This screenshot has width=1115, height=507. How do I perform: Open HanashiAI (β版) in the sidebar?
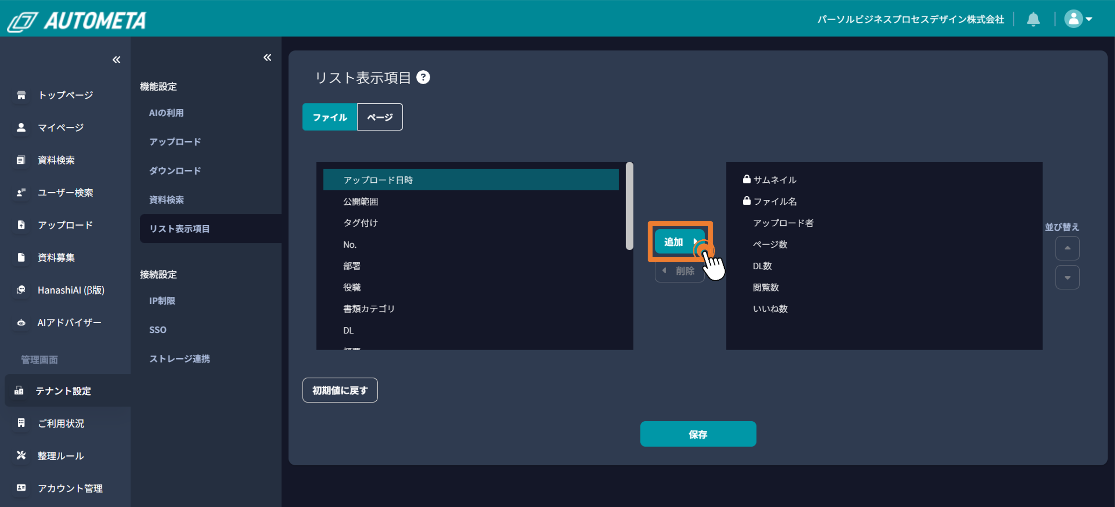(71, 290)
